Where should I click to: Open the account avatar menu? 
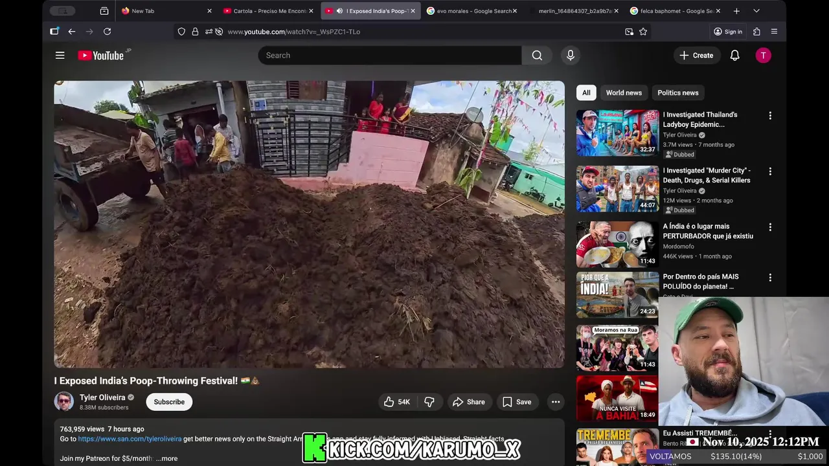point(764,56)
